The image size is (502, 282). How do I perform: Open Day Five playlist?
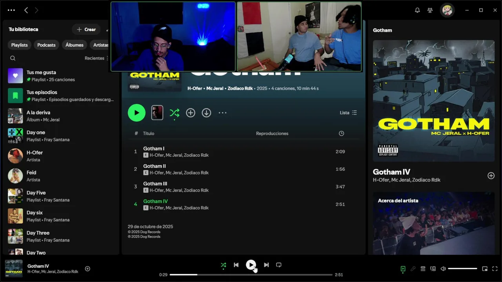click(61, 196)
